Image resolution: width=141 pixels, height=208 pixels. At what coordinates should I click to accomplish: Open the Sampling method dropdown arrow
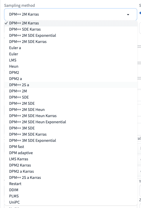tap(128, 14)
